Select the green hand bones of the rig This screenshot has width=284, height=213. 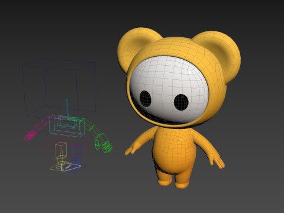(103, 143)
